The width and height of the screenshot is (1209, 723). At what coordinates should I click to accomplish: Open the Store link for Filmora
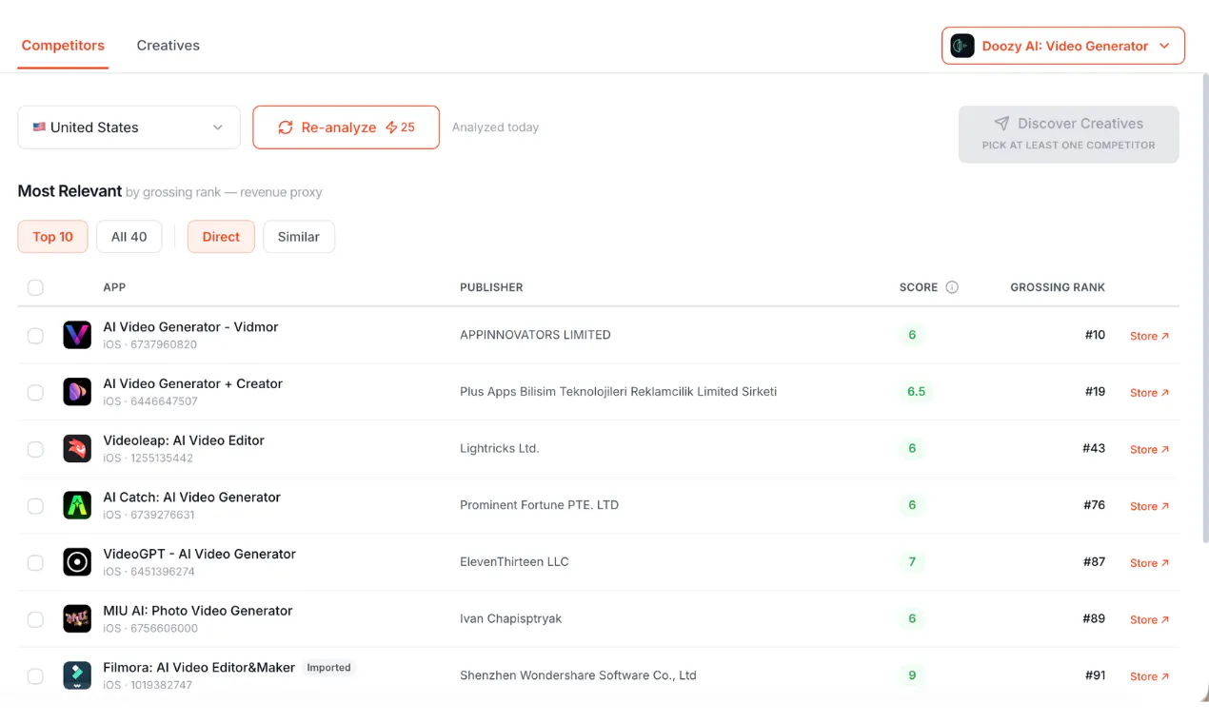[1149, 676]
